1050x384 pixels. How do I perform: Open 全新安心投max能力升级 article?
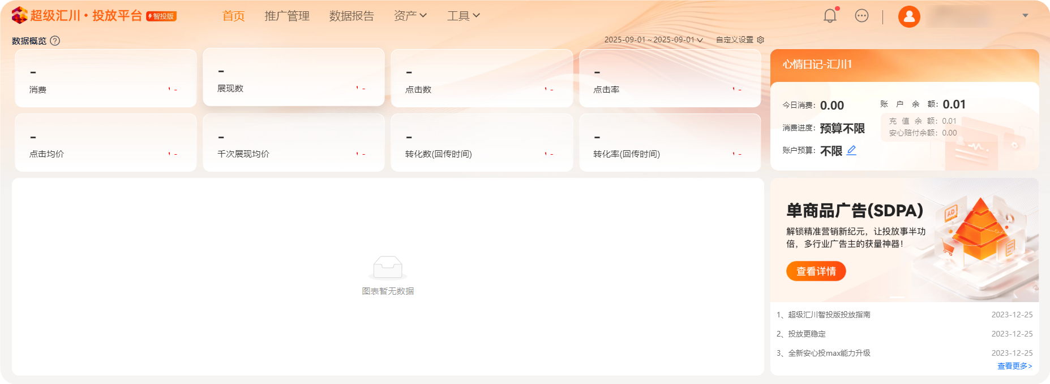pos(829,353)
